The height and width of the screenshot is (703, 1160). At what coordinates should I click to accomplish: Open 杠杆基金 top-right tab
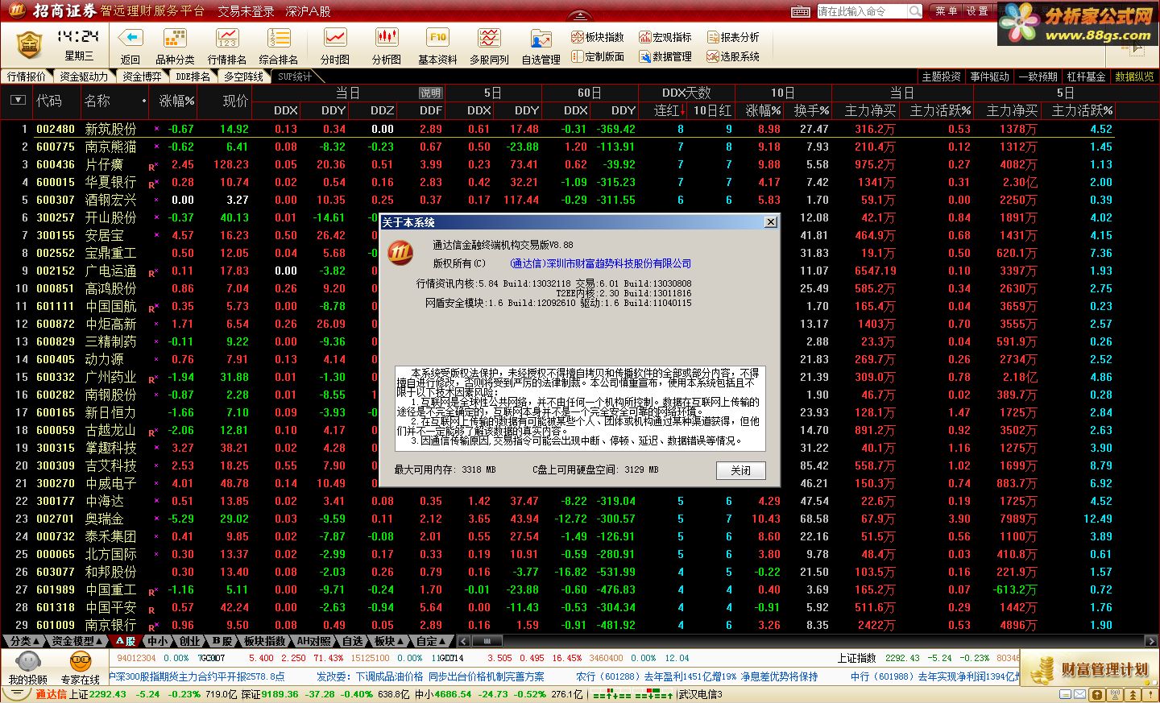1086,77
